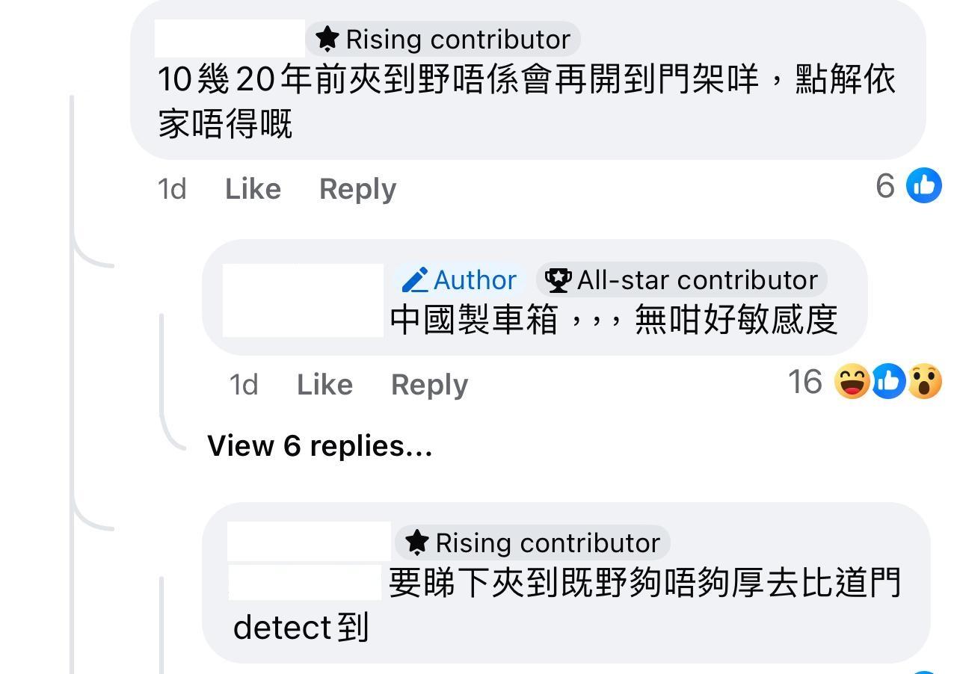Viewport: 960px width, 674px height.
Task: Click the pencil icon in the Author badge
Action: pyautogui.click(x=415, y=280)
